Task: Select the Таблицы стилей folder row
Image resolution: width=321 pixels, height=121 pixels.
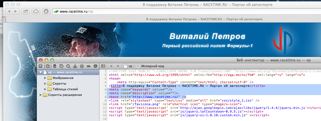Action: 68,89
